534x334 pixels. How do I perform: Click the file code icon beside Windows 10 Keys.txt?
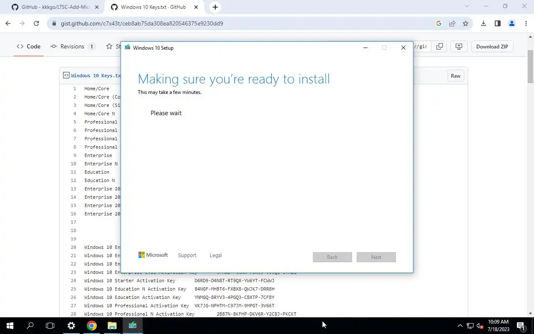coord(66,76)
